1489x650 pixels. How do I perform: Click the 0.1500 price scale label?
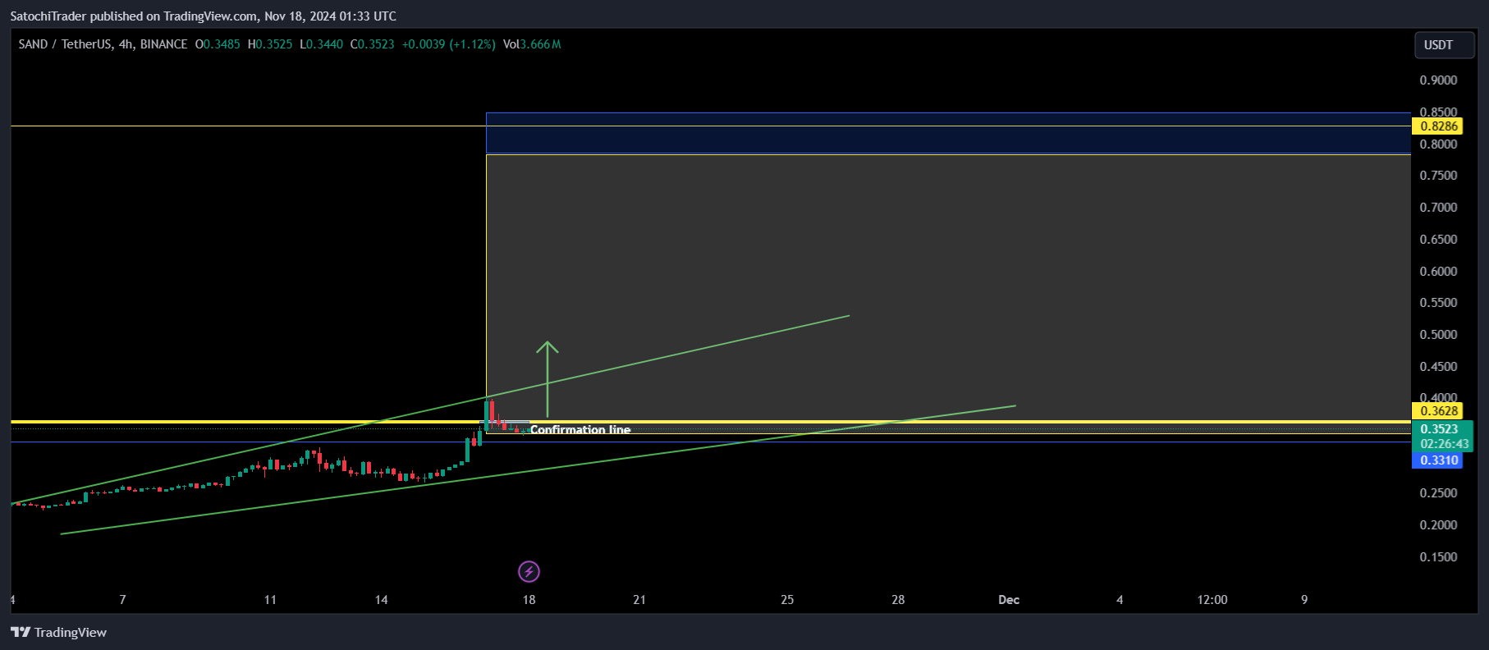(x=1438, y=557)
